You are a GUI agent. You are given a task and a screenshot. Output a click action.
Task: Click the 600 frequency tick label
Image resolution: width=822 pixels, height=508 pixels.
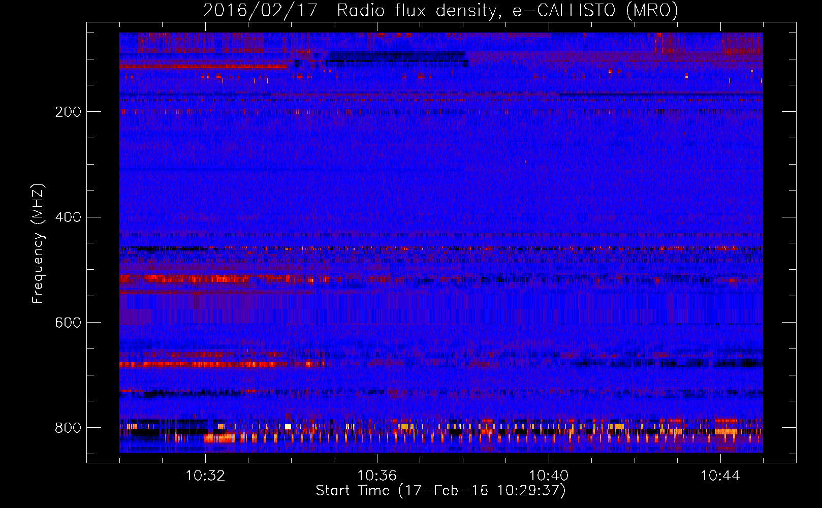point(68,323)
